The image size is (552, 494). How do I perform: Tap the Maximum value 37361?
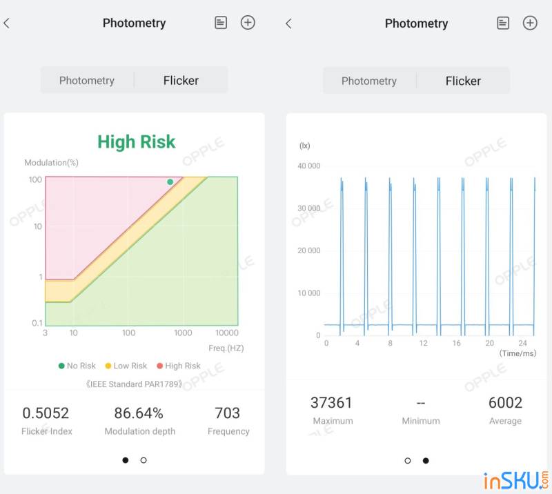332,403
